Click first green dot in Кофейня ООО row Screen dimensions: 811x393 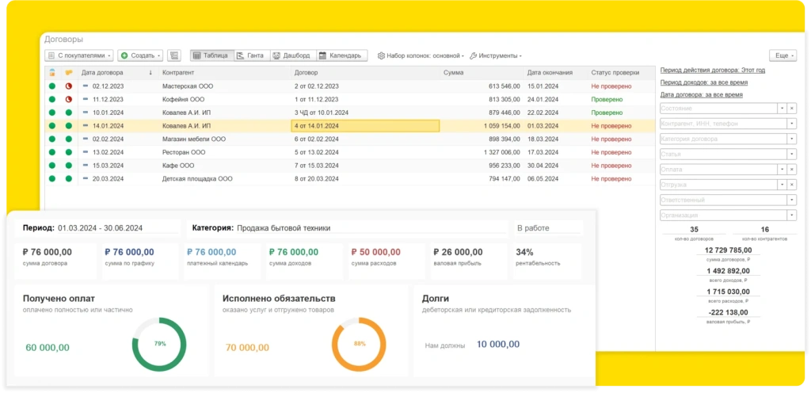51,99
